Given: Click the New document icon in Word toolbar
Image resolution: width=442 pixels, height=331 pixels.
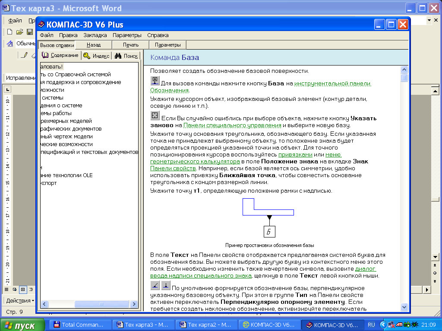Looking at the screenshot, I should 9,32.
